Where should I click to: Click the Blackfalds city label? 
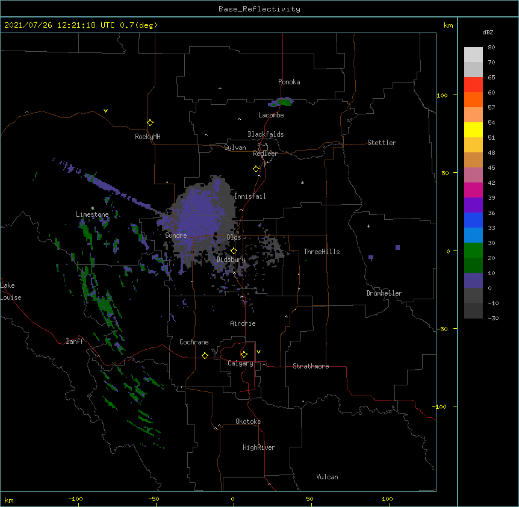coord(266,134)
